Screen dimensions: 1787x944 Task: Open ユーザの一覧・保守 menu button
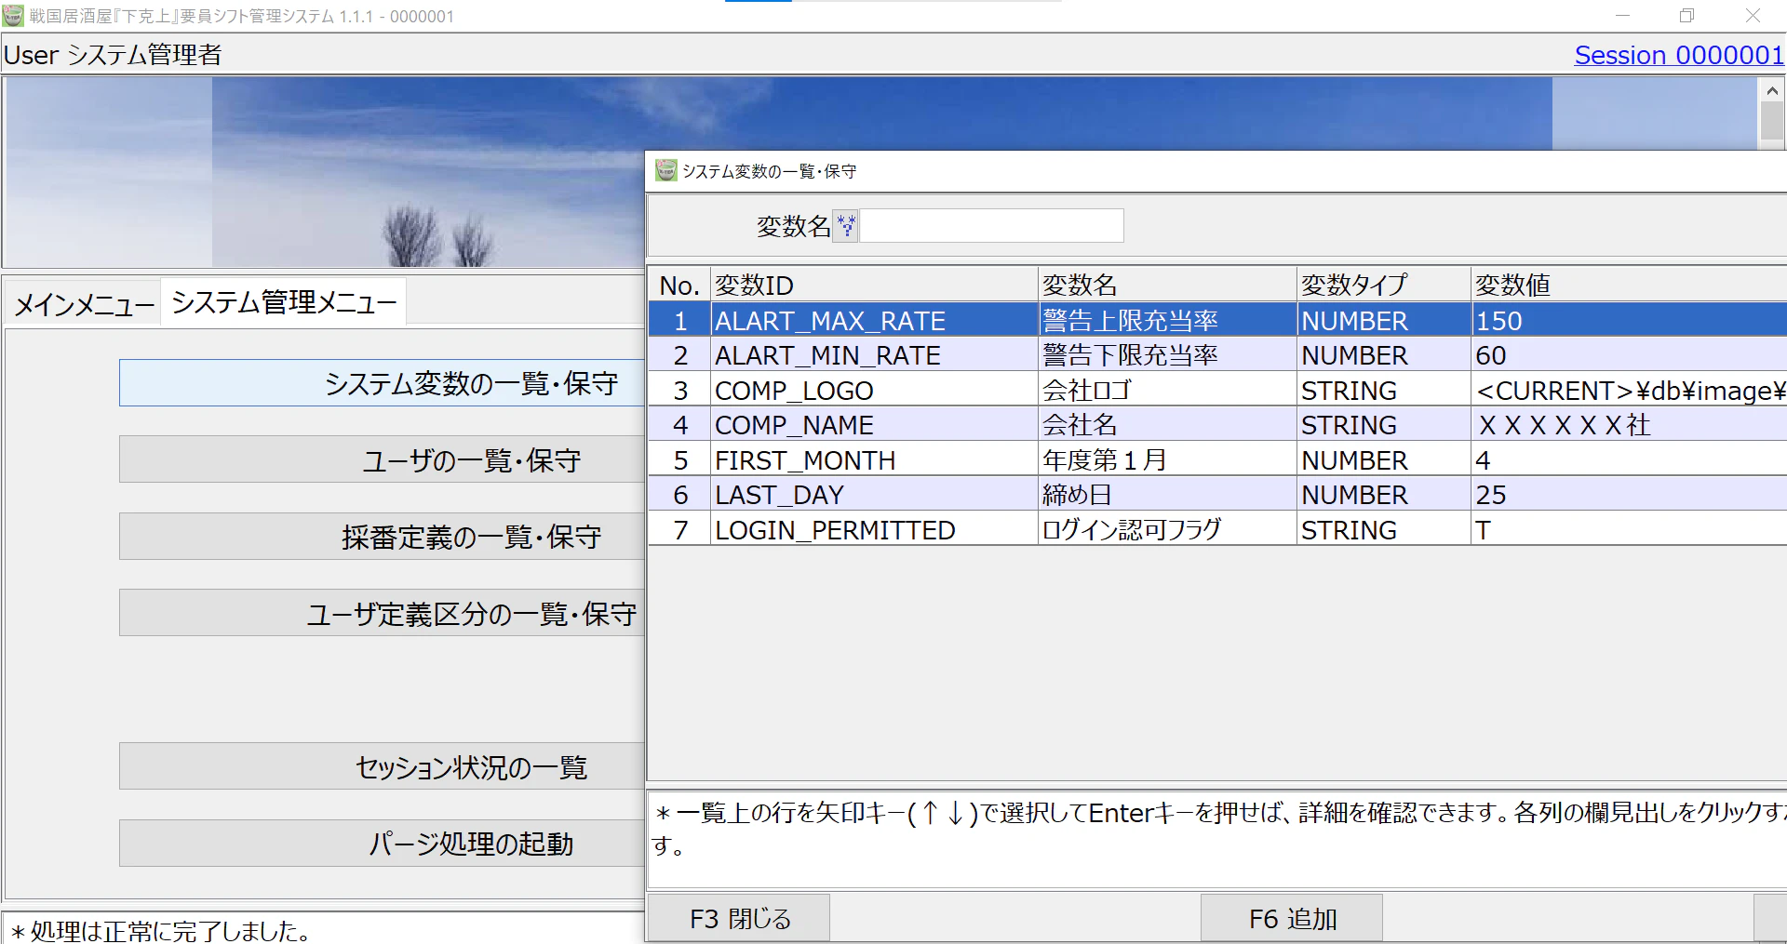(x=382, y=459)
